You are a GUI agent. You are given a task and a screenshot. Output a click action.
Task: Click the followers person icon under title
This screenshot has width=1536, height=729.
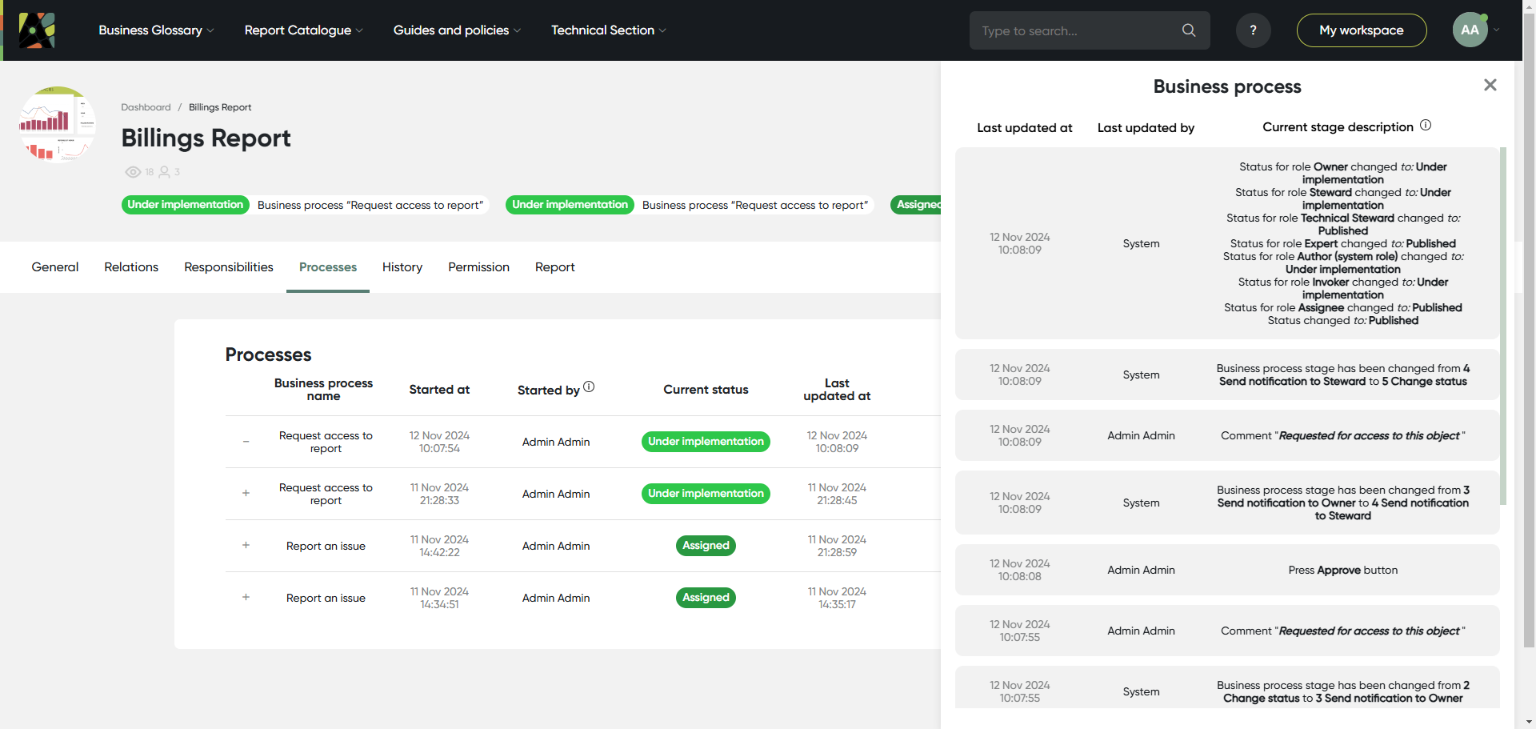(164, 172)
